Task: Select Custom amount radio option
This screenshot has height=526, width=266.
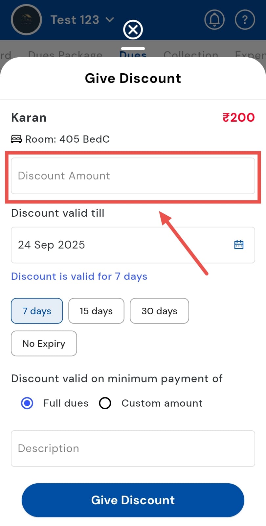Action: 105,403
